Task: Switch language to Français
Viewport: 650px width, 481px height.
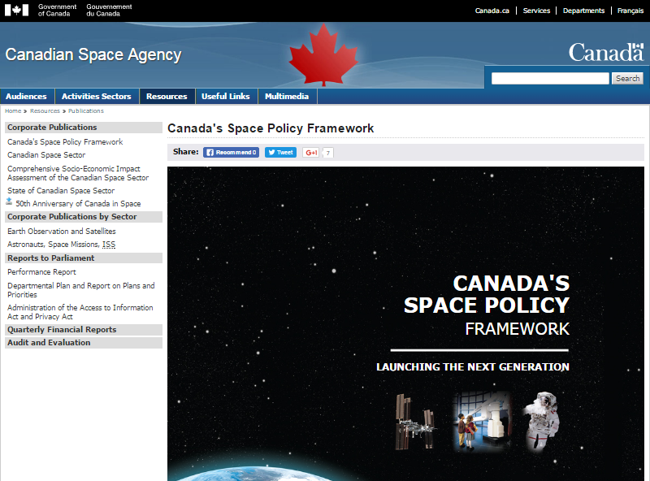Action: pos(630,11)
